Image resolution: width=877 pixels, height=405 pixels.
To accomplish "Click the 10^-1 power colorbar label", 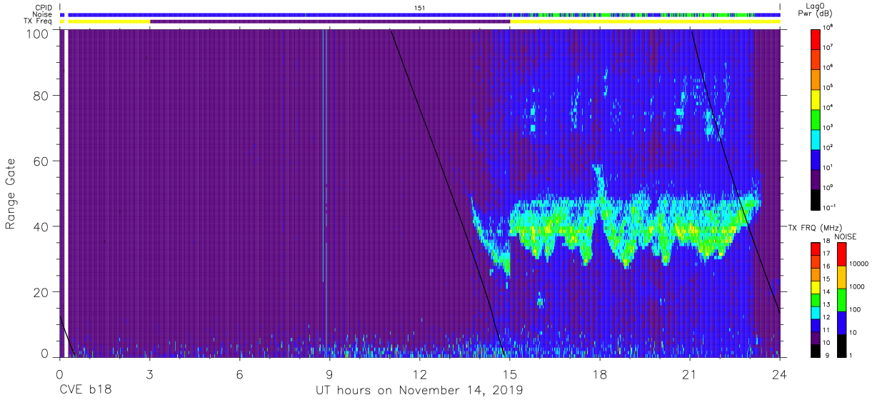I will pyautogui.click(x=831, y=208).
